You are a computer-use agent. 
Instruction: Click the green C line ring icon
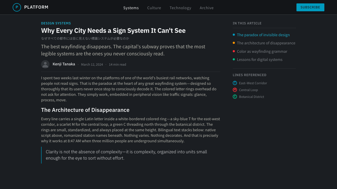tap(235, 97)
